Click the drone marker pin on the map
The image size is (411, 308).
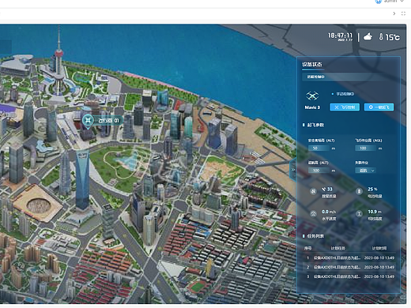[x=88, y=122]
